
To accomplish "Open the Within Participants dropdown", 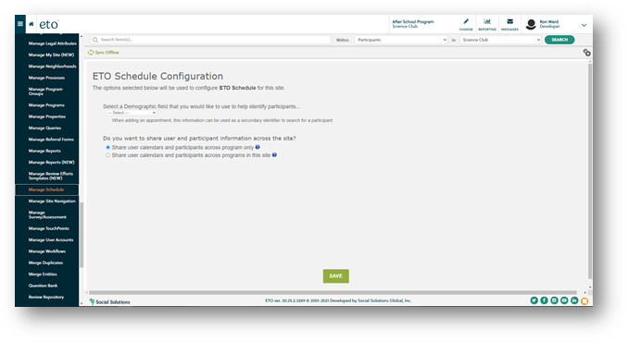I will (401, 40).
